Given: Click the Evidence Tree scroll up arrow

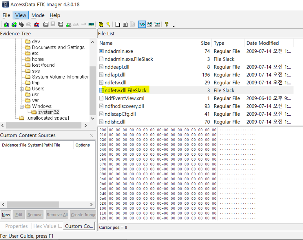Looking at the screenshot, I should [x=93, y=42].
